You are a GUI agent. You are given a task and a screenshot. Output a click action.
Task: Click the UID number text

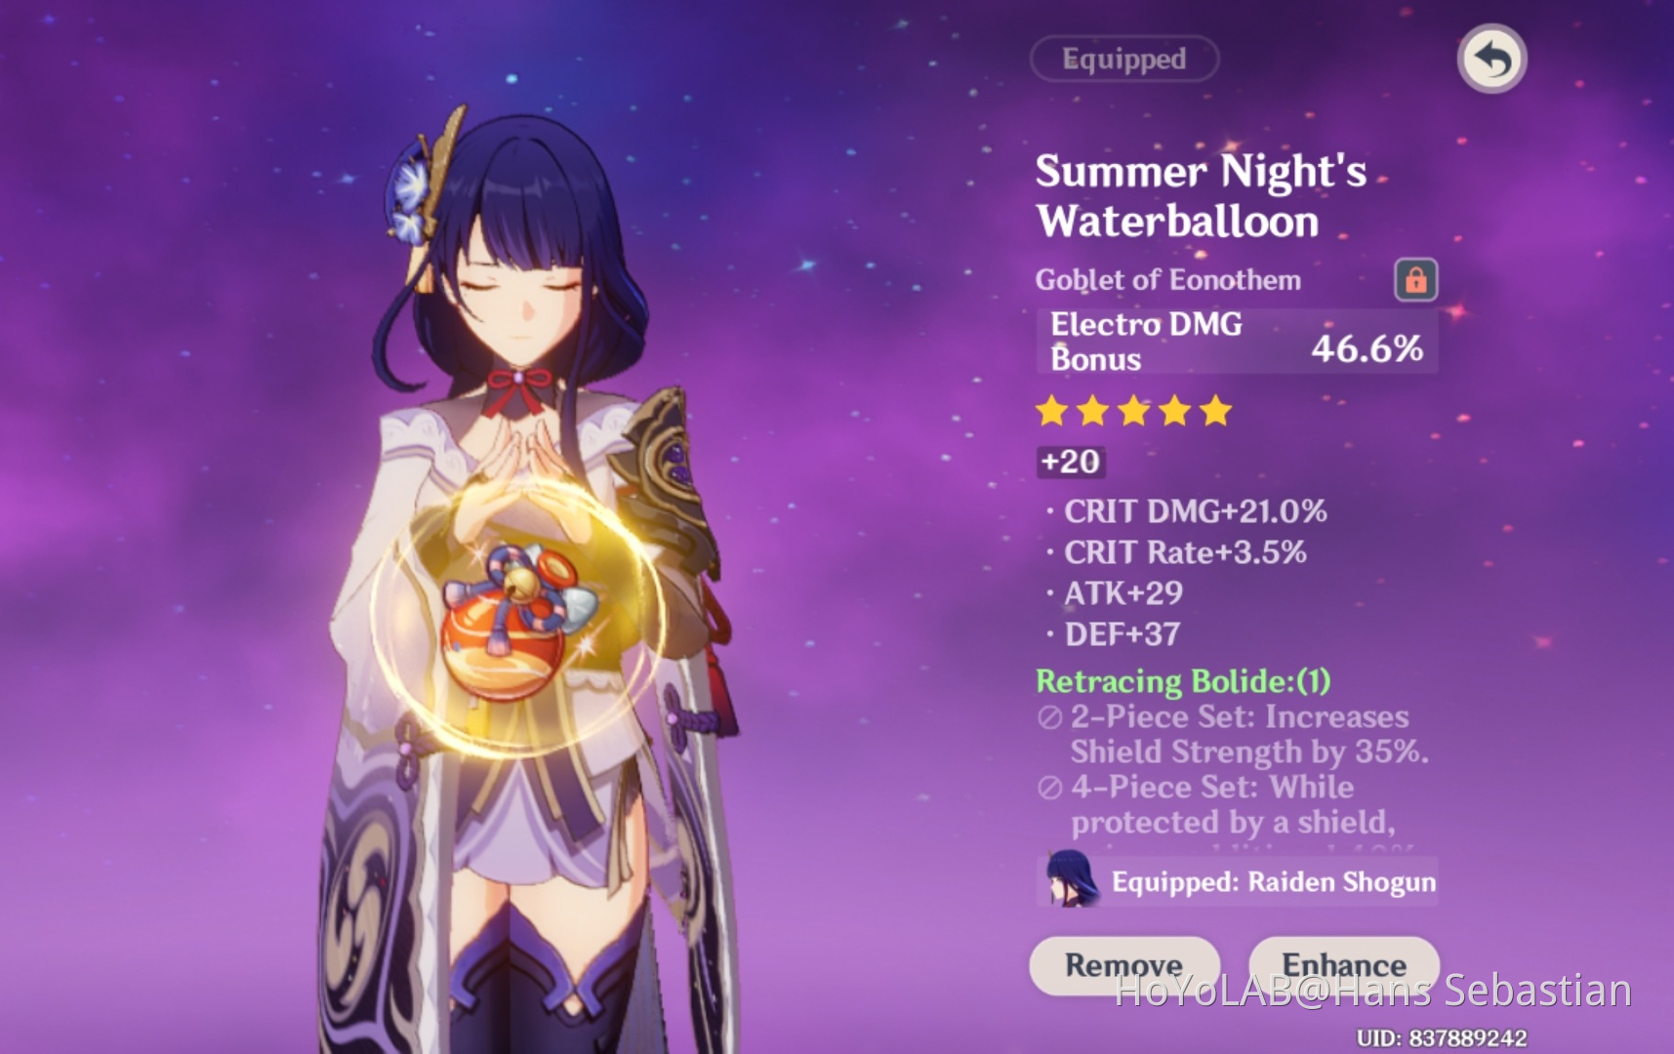[1442, 1038]
